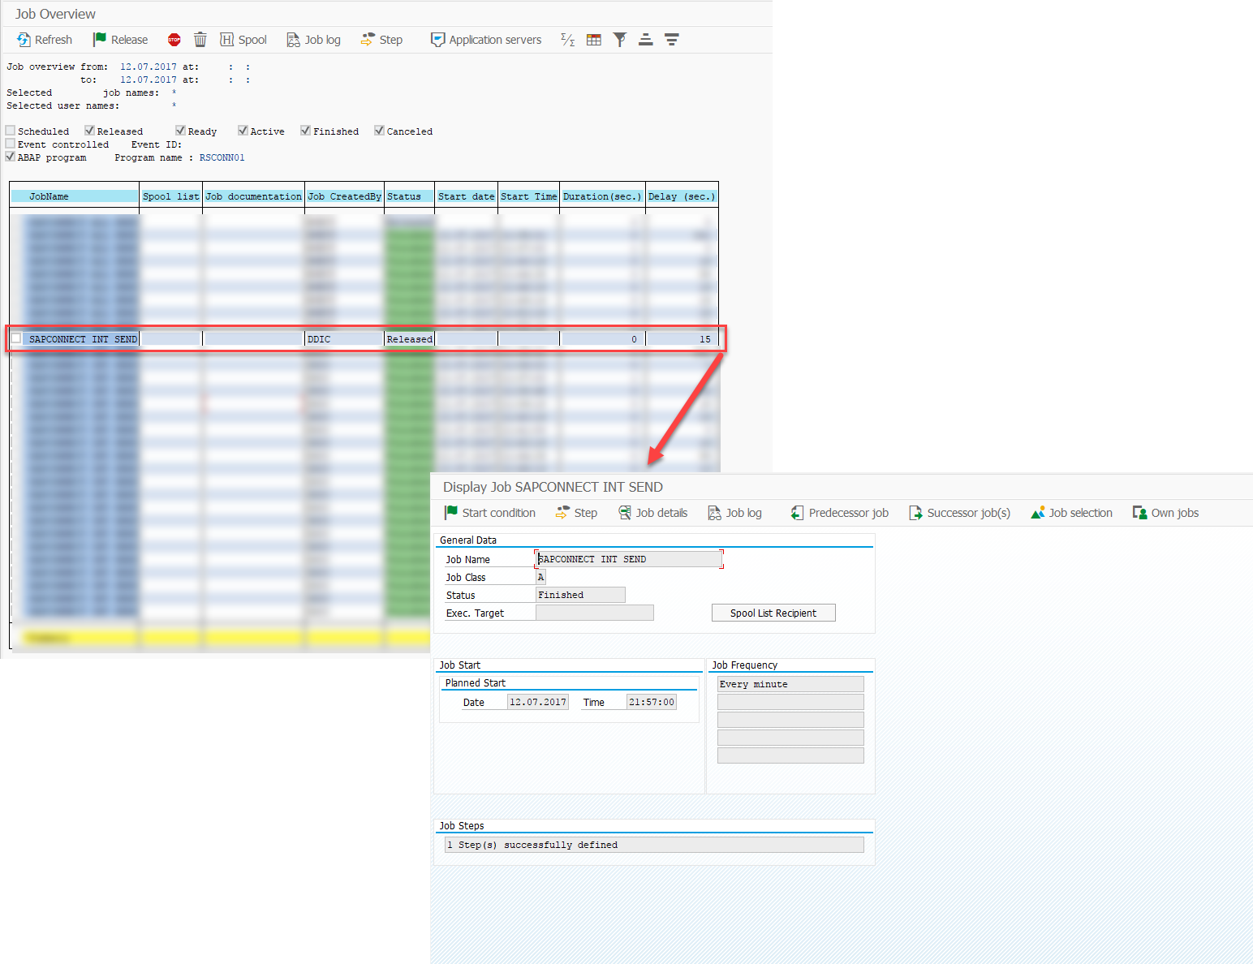Toggle the ABAP program checkbox
Viewport: 1253px width, 964px height.
tap(11, 157)
